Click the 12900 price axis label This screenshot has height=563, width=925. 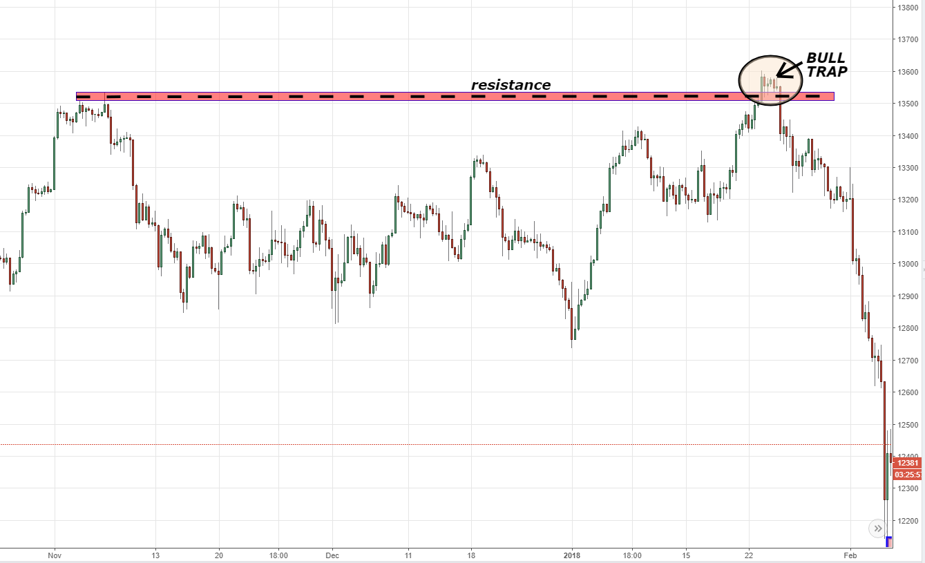coord(908,296)
